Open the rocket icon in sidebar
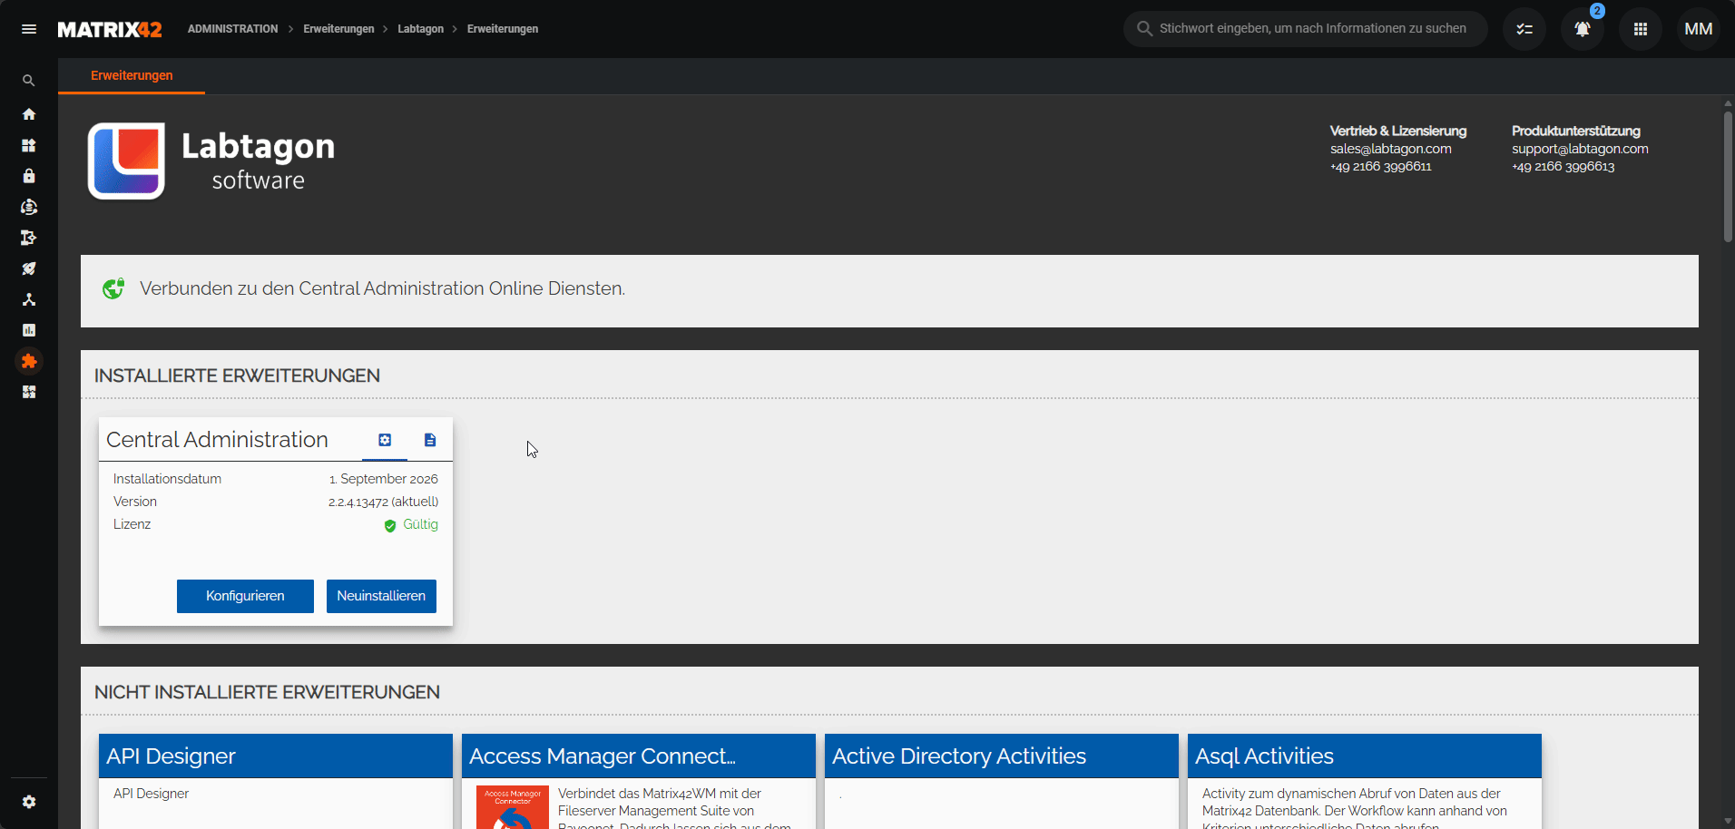The height and width of the screenshot is (829, 1735). click(x=29, y=268)
